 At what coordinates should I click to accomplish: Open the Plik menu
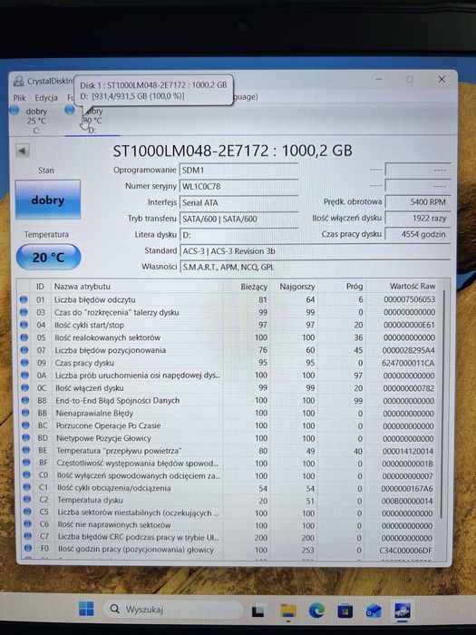click(19, 98)
